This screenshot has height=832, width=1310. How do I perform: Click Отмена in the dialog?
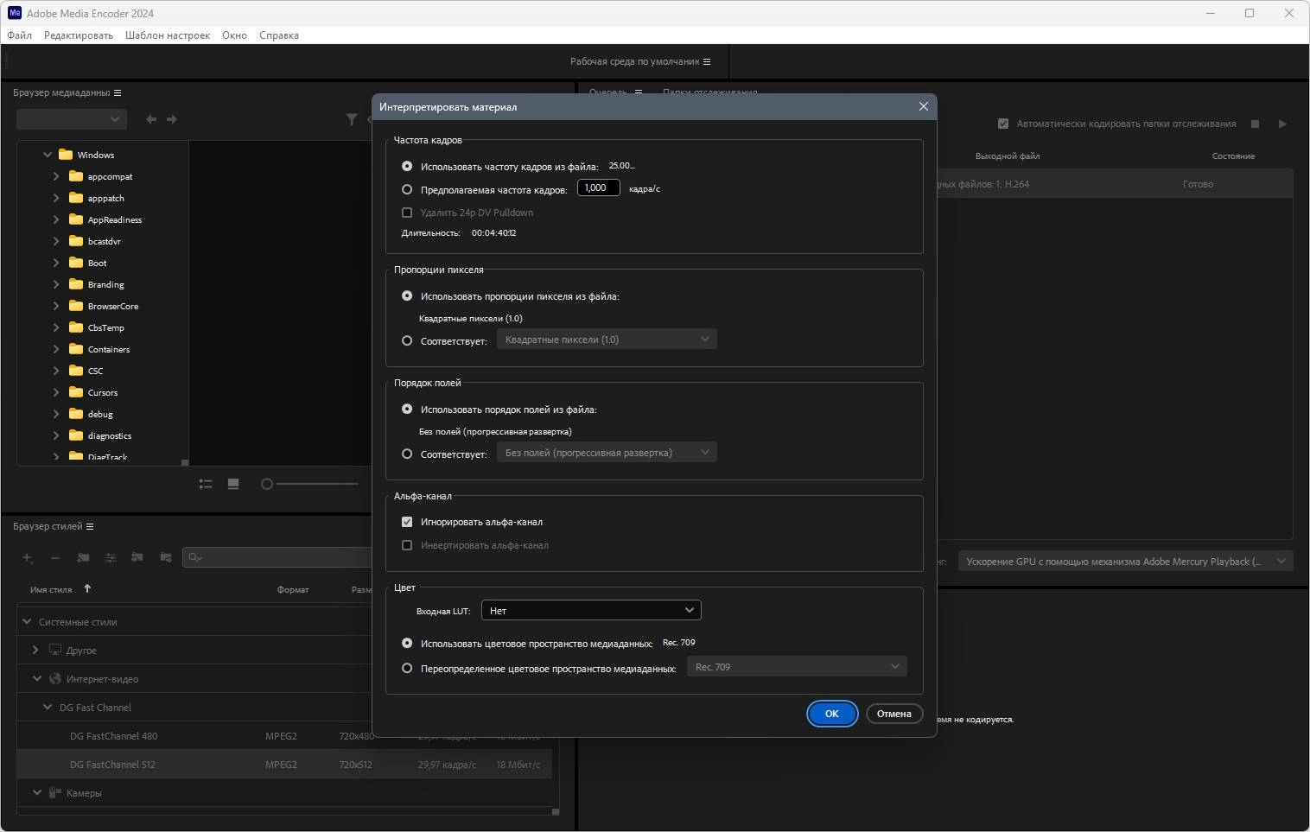[893, 714]
